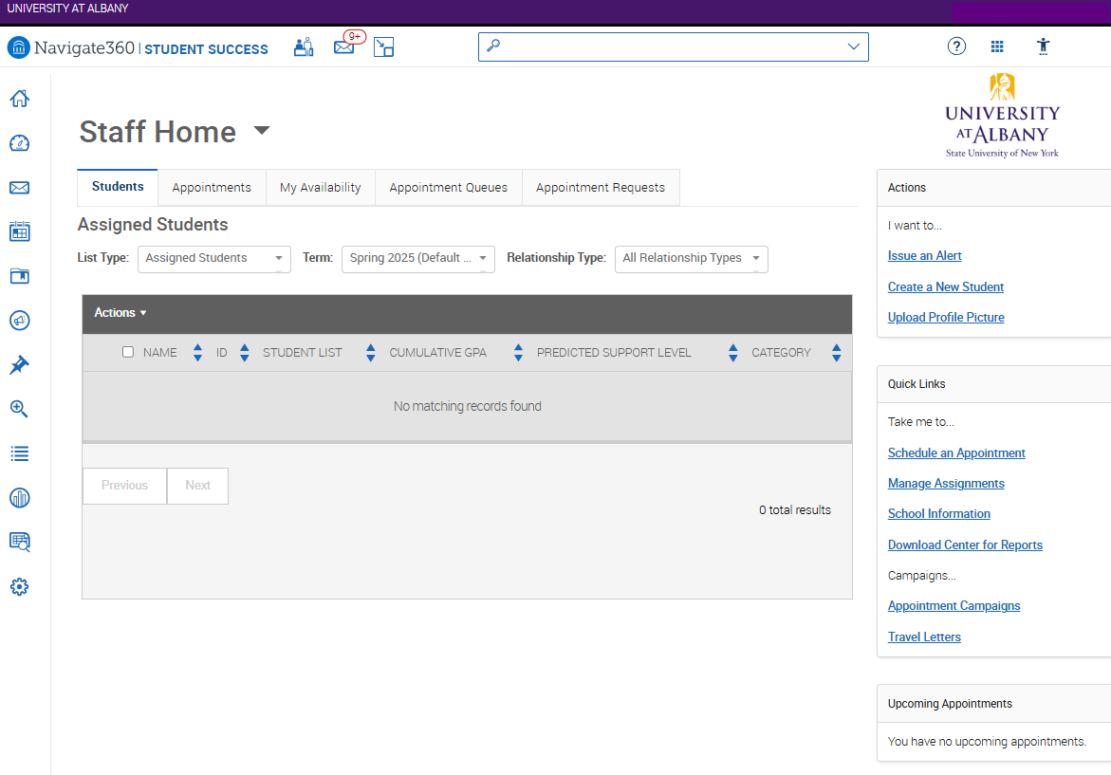This screenshot has height=775, width=1111.
Task: Expand the Actions menu in table header
Action: point(120,313)
